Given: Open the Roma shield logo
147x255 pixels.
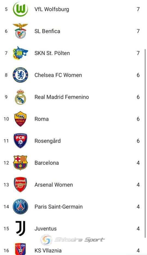Looking at the screenshot, I should pyautogui.click(x=20, y=119).
